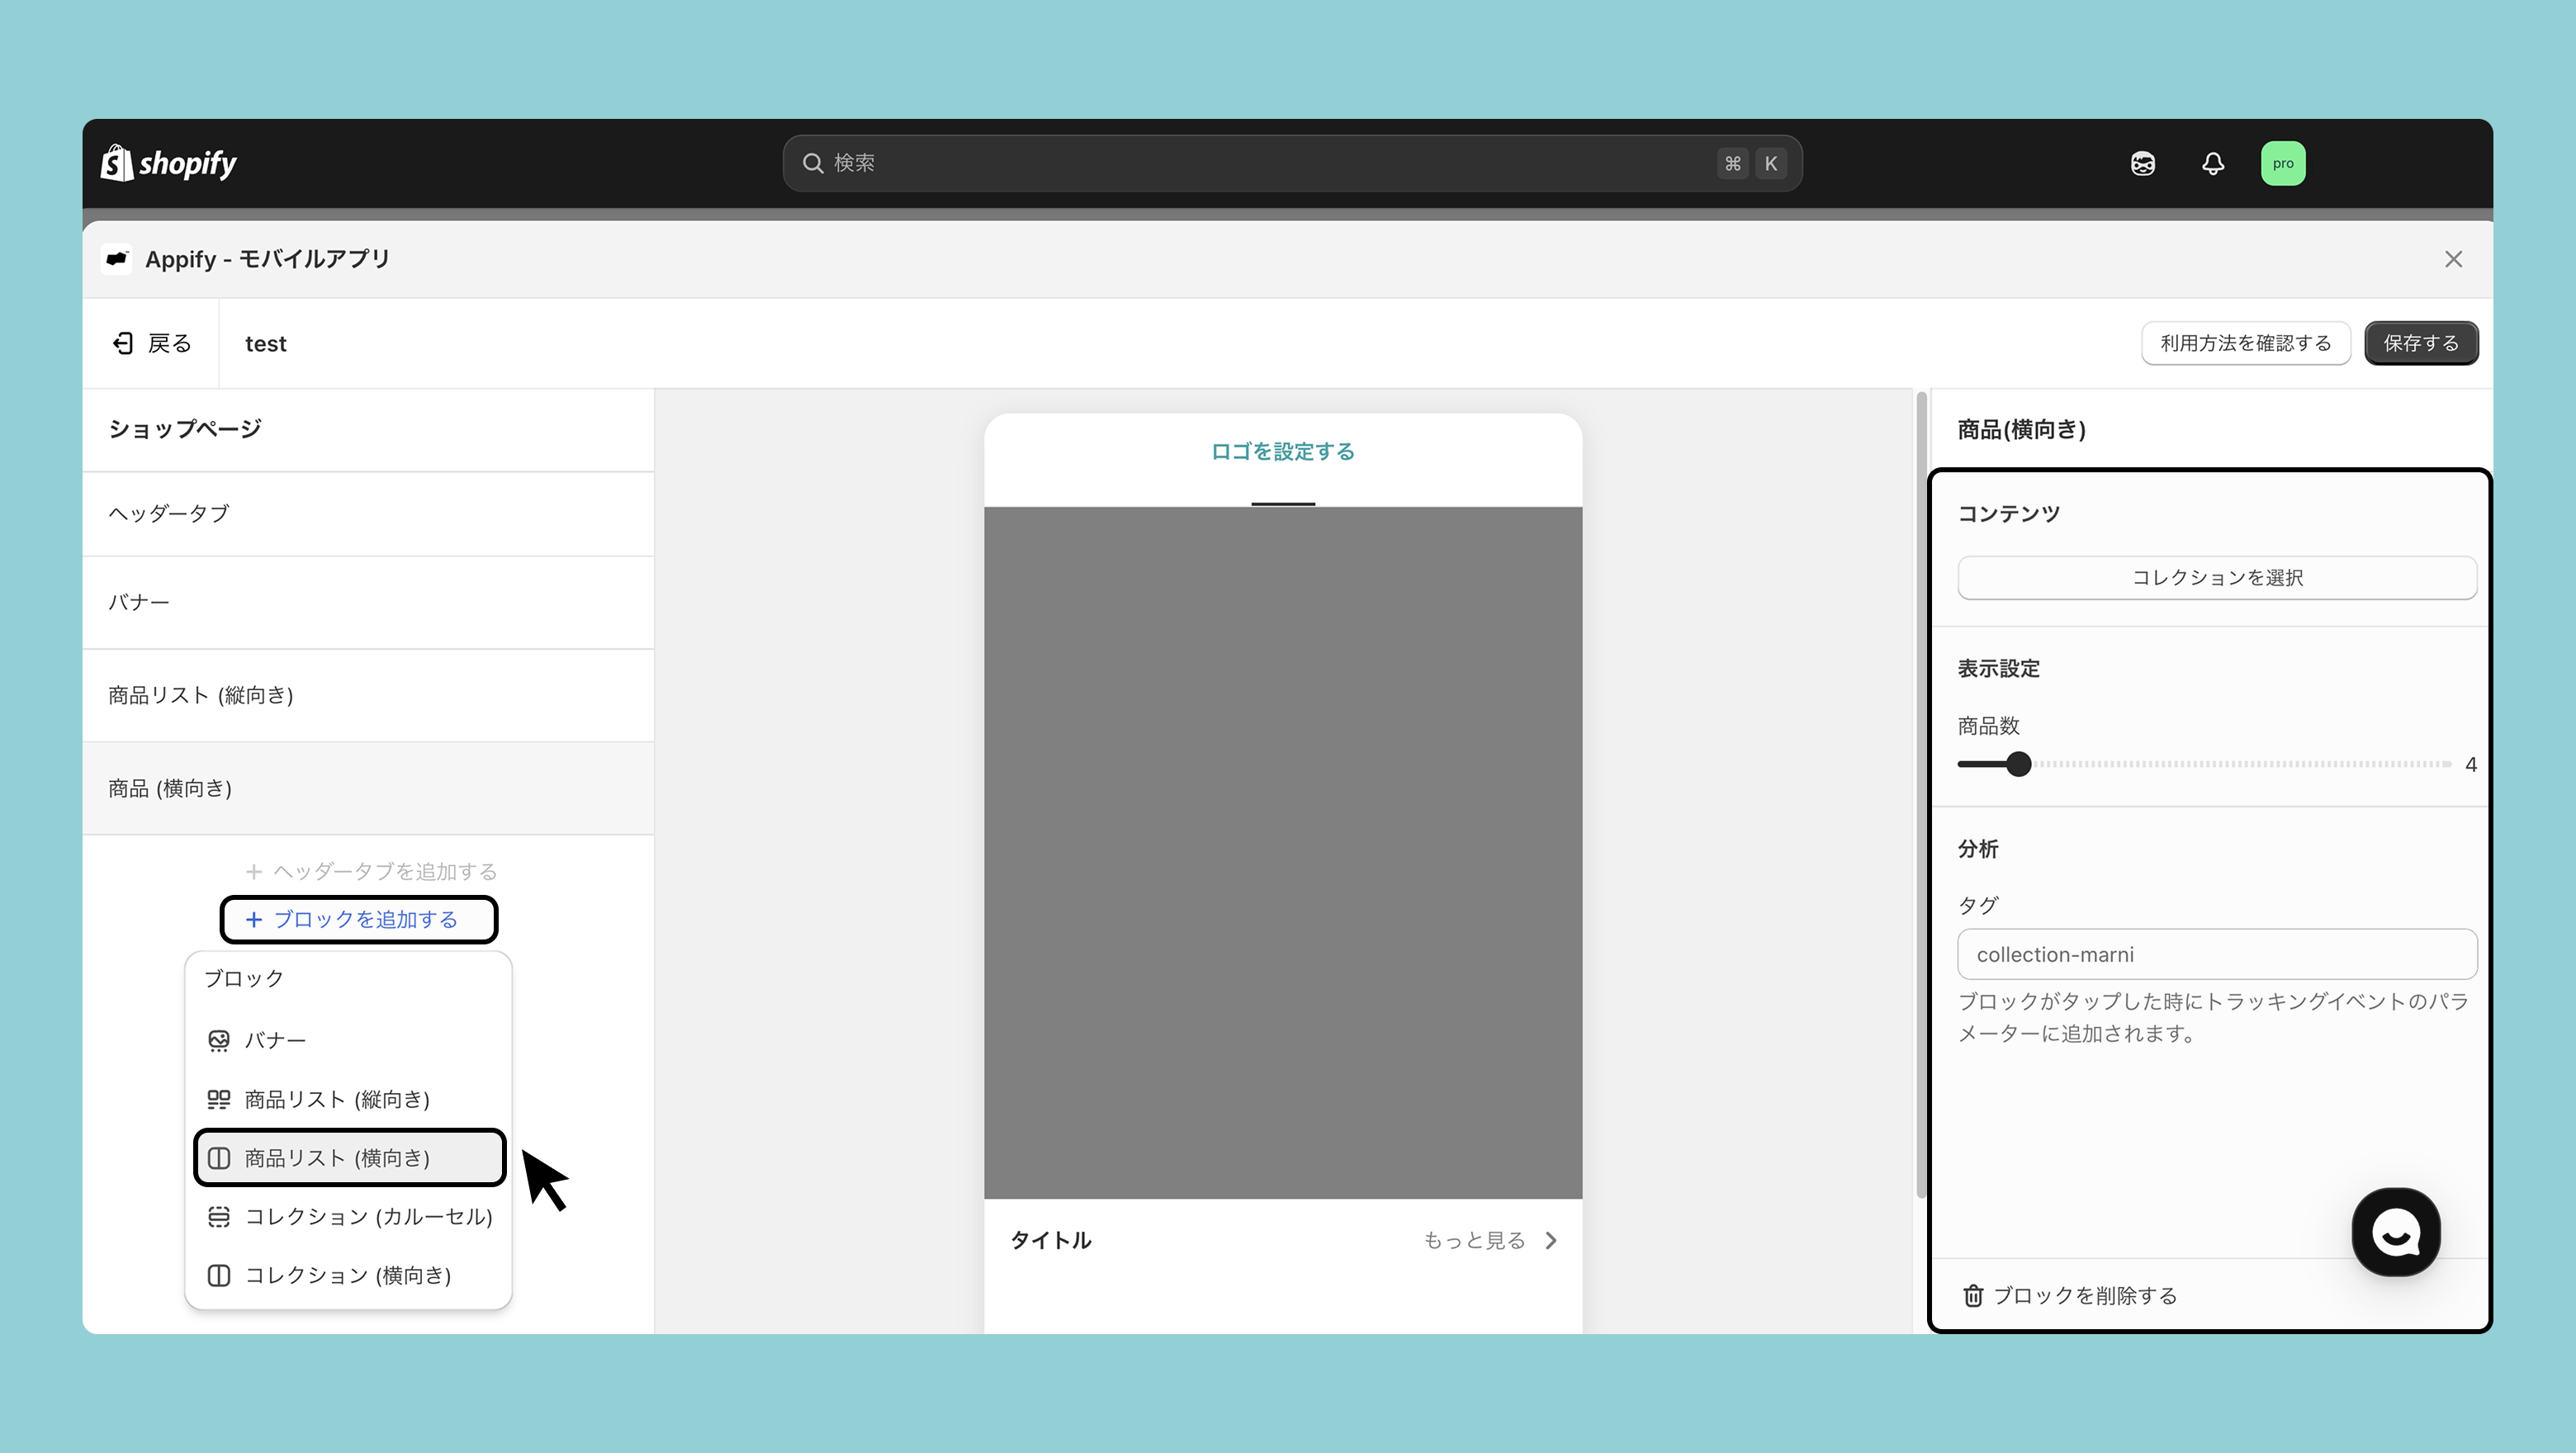Click the ショップページ heading
Viewport: 2576px width, 1453px height.
(185, 428)
